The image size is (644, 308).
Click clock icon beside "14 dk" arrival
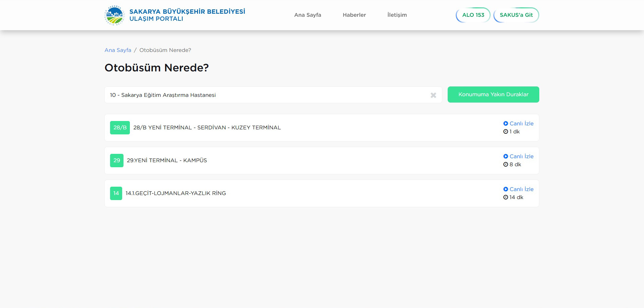point(505,197)
